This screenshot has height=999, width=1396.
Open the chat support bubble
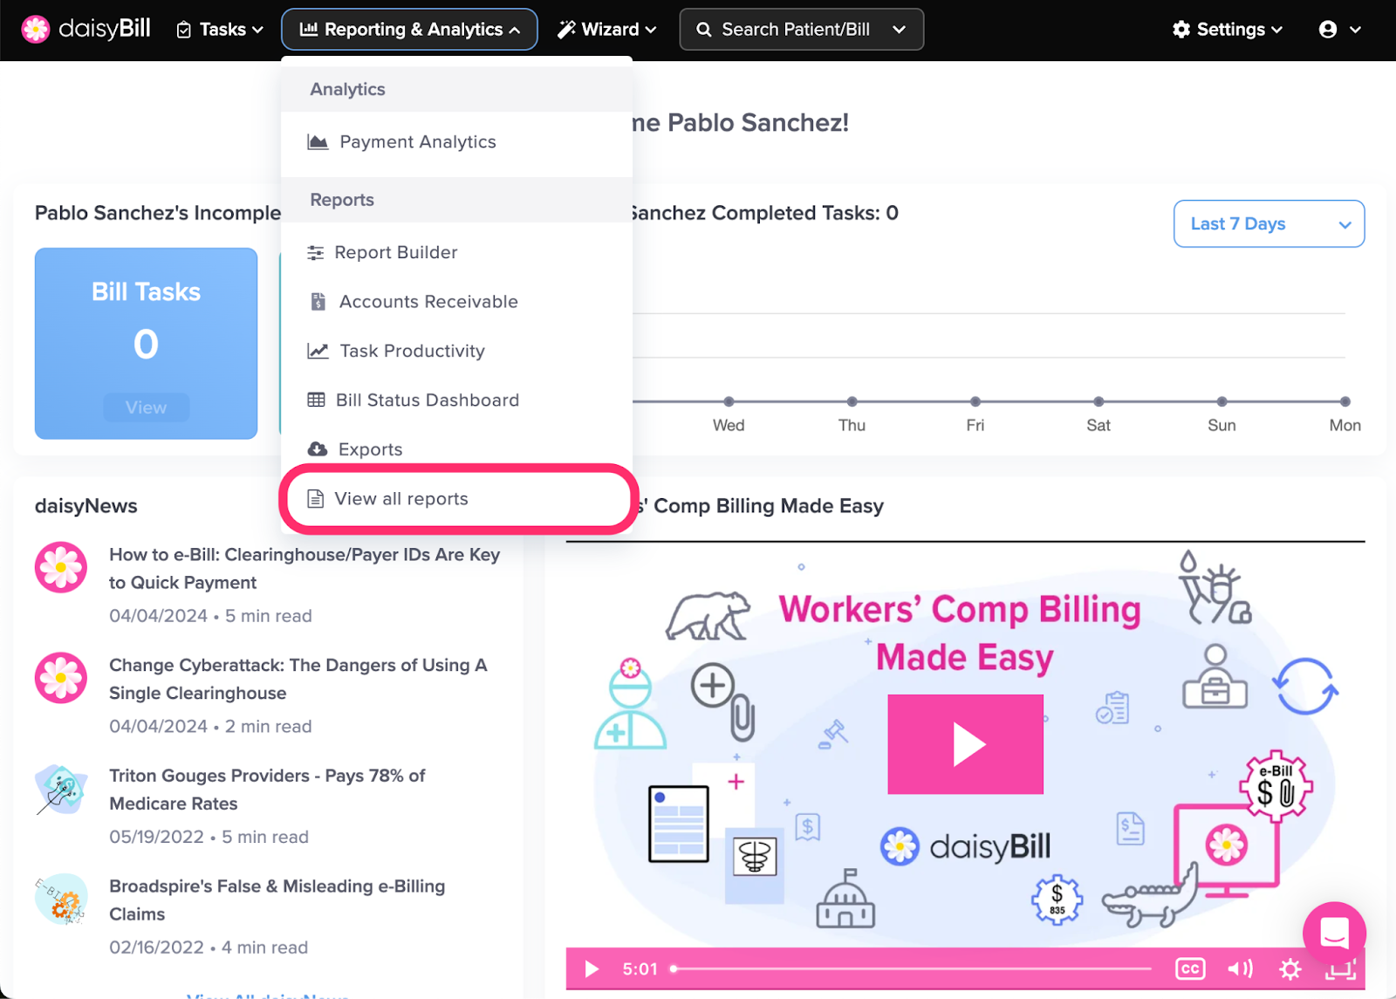pos(1335,933)
